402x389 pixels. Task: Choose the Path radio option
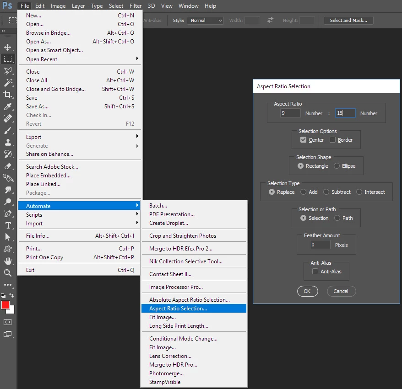click(x=337, y=218)
